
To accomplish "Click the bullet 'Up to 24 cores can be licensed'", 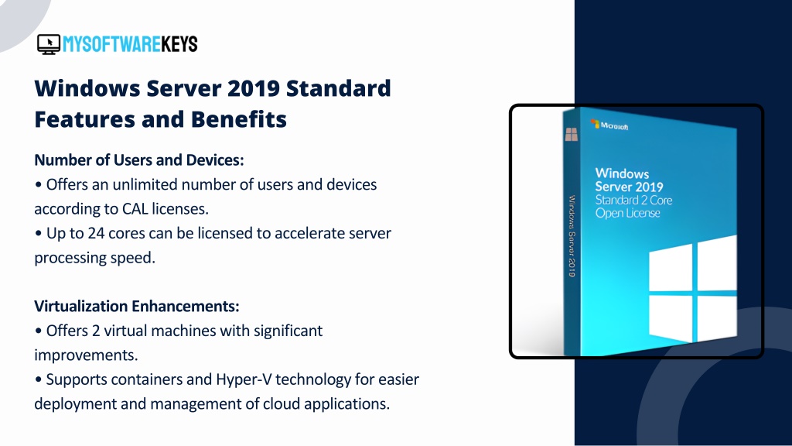I will point(213,233).
